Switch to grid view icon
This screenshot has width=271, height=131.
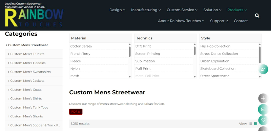point(256,124)
